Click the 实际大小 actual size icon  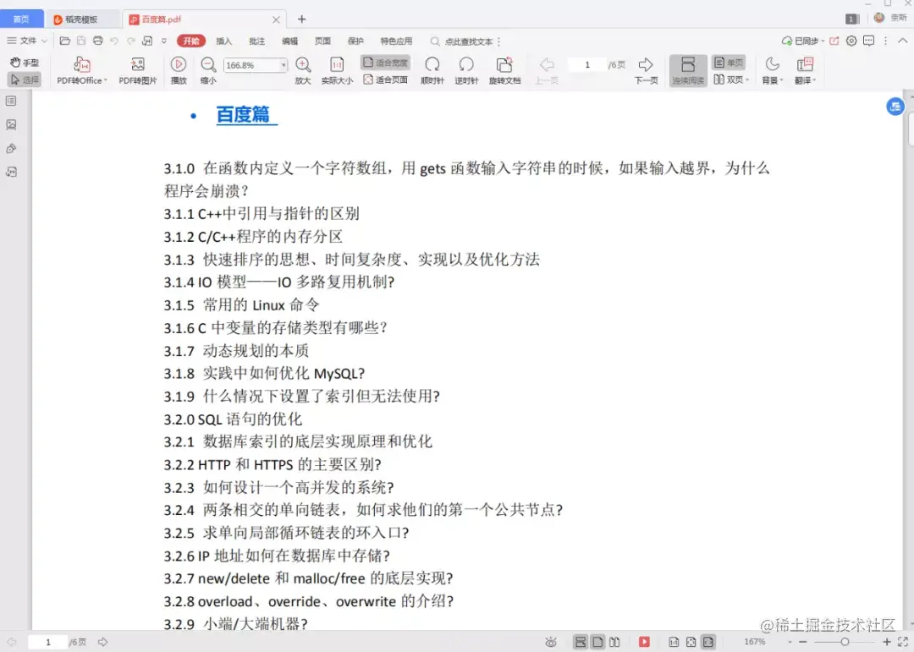337,68
